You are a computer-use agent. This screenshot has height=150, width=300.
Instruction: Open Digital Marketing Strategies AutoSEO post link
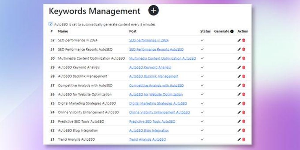click(x=158, y=103)
